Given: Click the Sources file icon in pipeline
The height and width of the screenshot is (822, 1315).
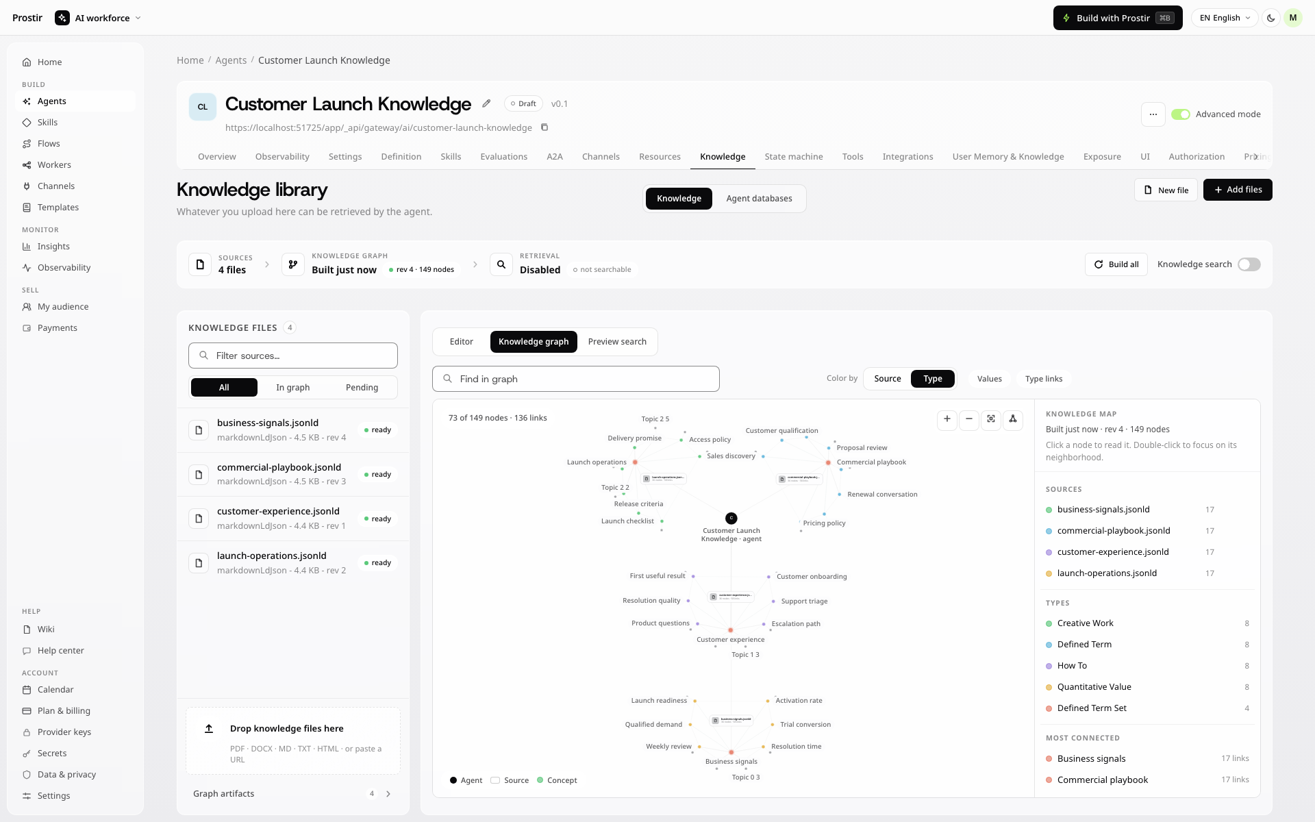Looking at the screenshot, I should tap(200, 264).
